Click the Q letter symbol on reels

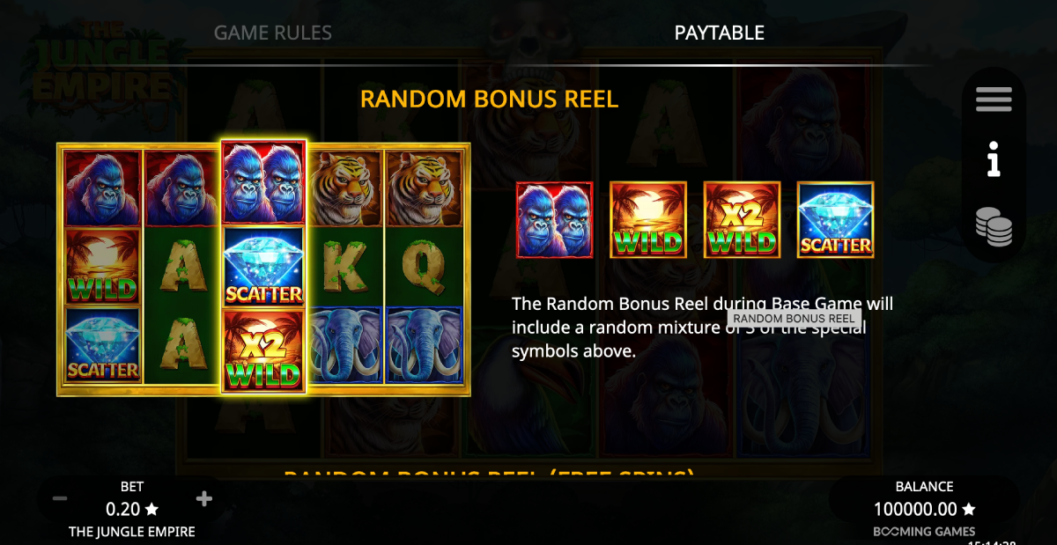pos(424,269)
